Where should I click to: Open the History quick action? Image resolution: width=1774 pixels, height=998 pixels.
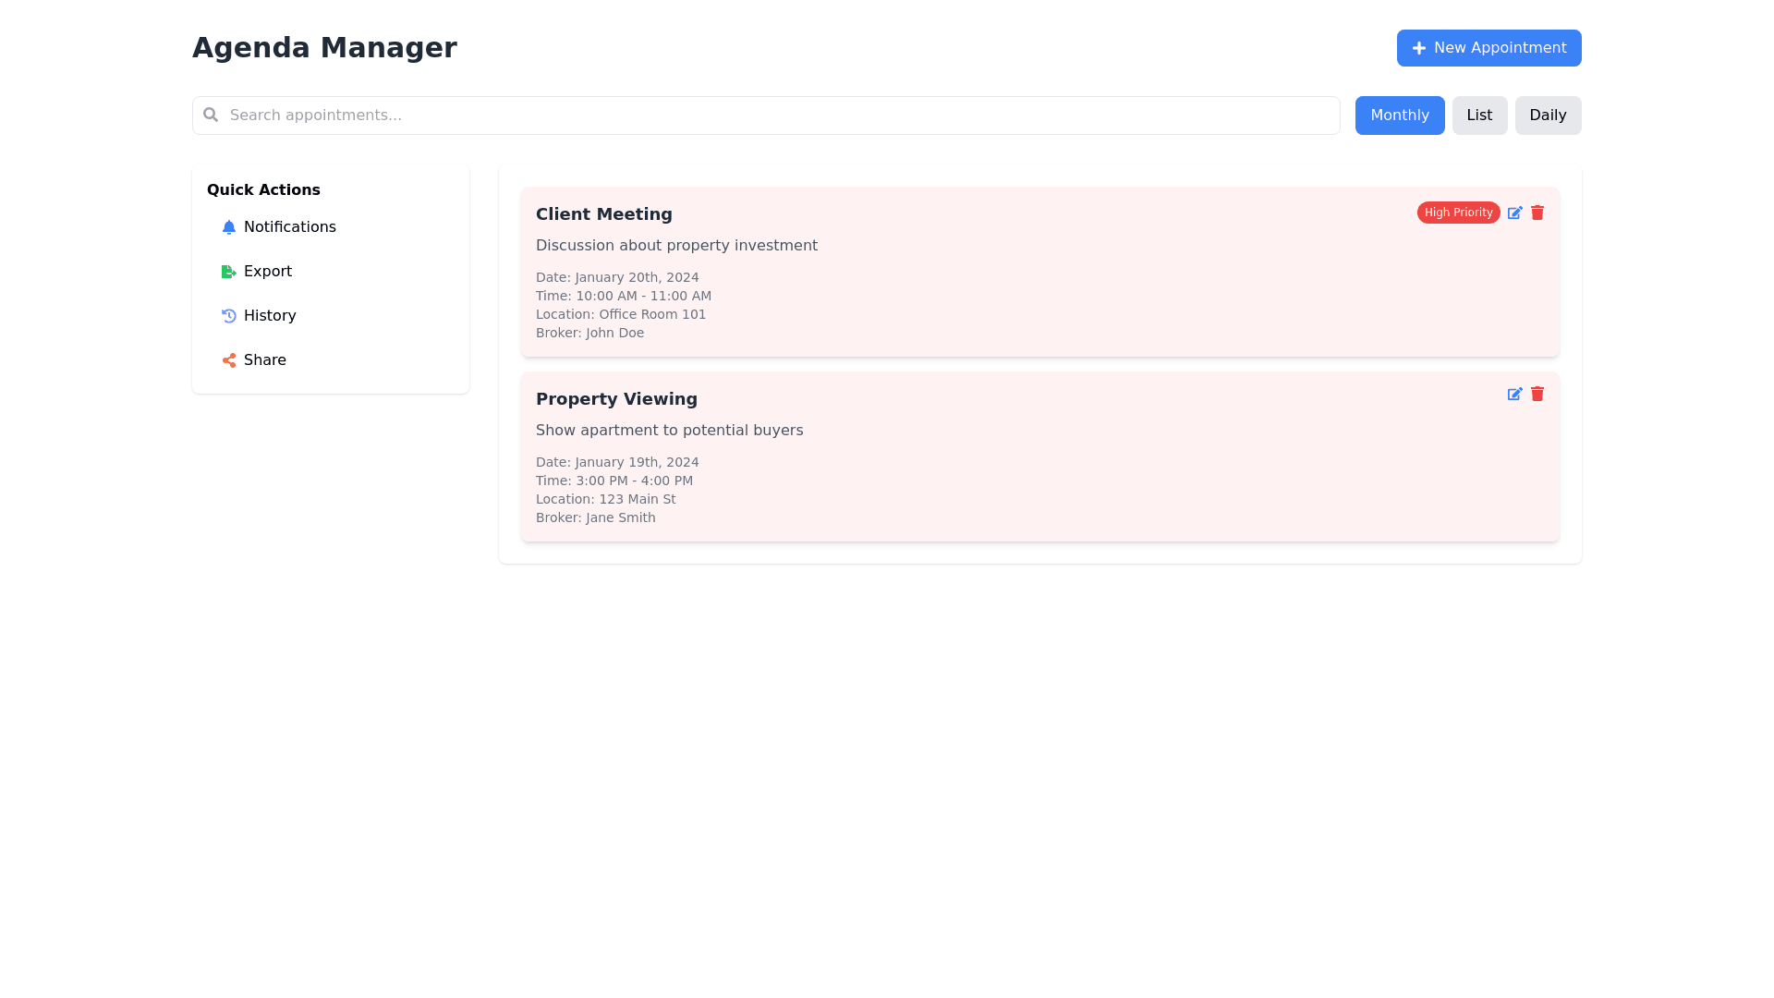pos(269,315)
